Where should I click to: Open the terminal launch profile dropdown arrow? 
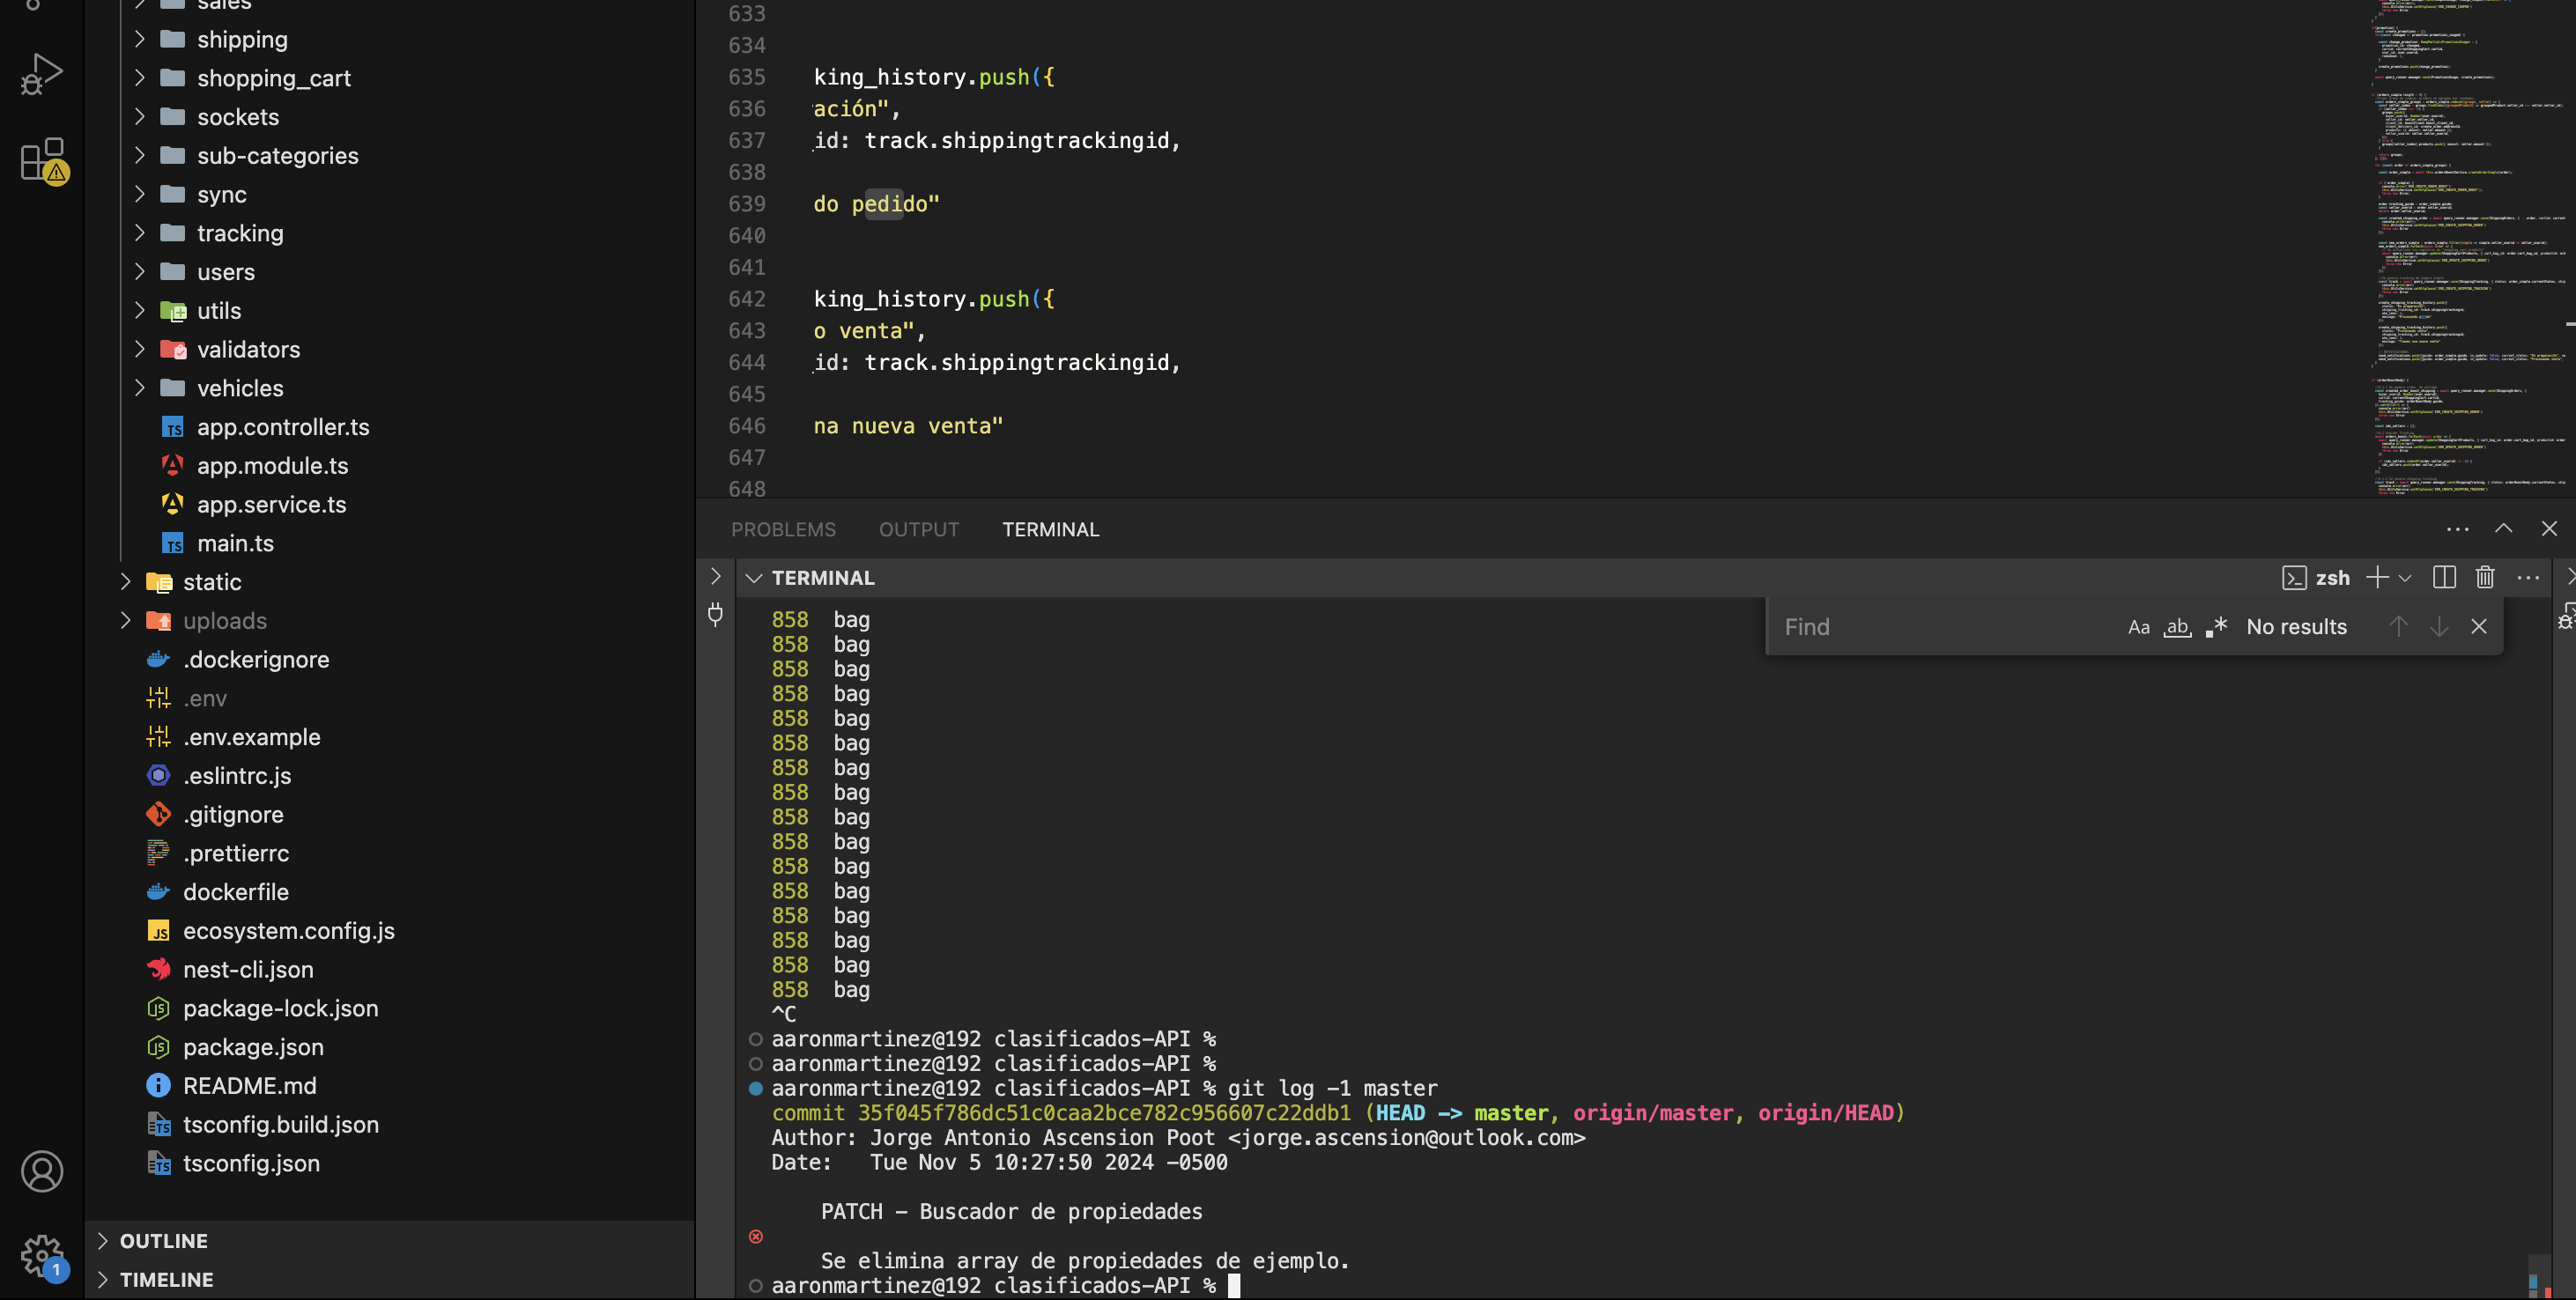click(2405, 578)
